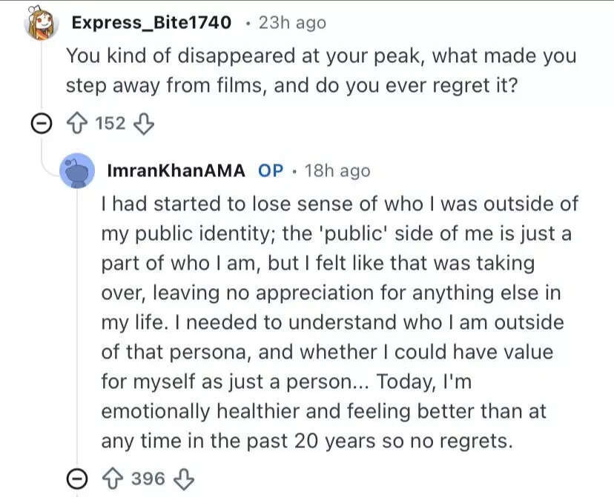Open Express_Bite1740's avatar picture
The image size is (614, 497).
(x=41, y=24)
